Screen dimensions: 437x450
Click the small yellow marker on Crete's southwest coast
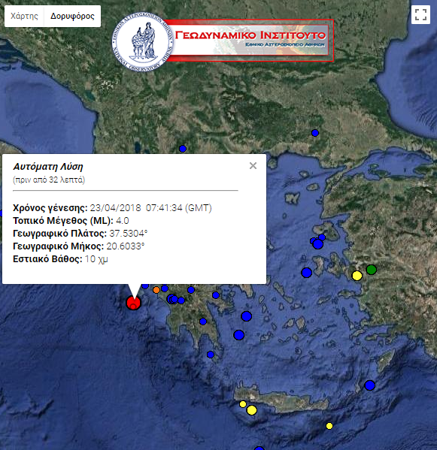pyautogui.click(x=243, y=404)
